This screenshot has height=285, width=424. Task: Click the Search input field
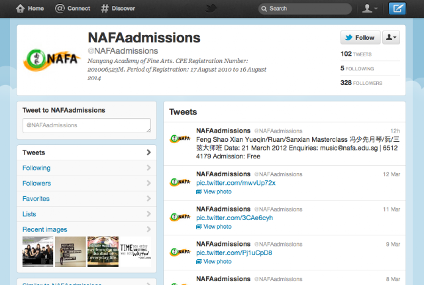coord(305,9)
